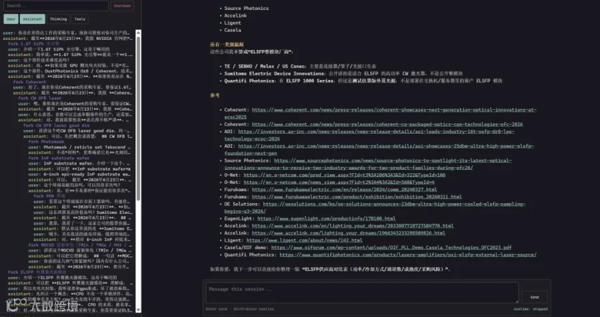
Task: Click the sidebar scrollbar up arrow
Action: pos(139,33)
